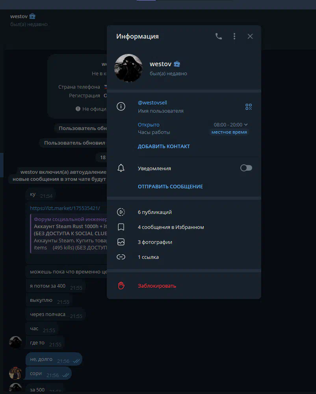Click ОТПРАВИТЬ СООБЩЕНИЕ
Screen dimensions: 316x394
[x=170, y=186]
